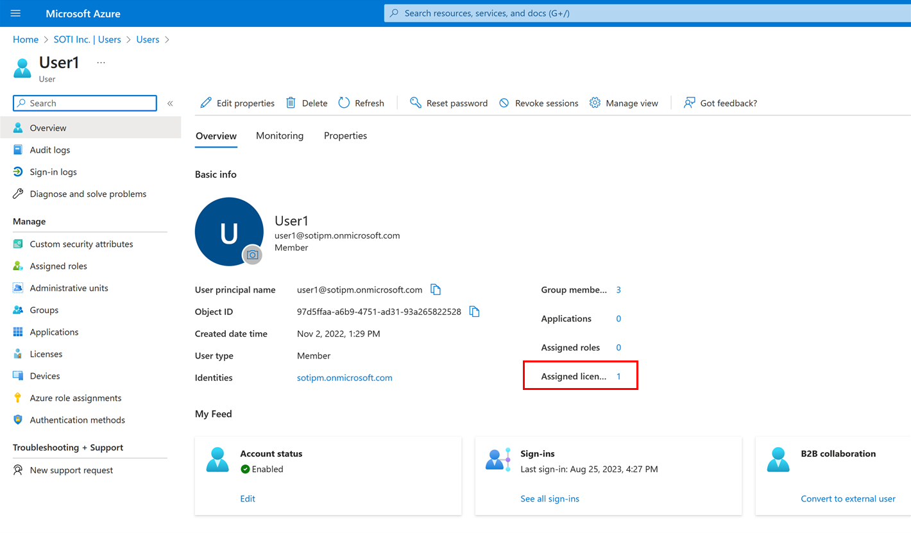
Task: Switch to the Properties tab
Action: [x=345, y=136]
